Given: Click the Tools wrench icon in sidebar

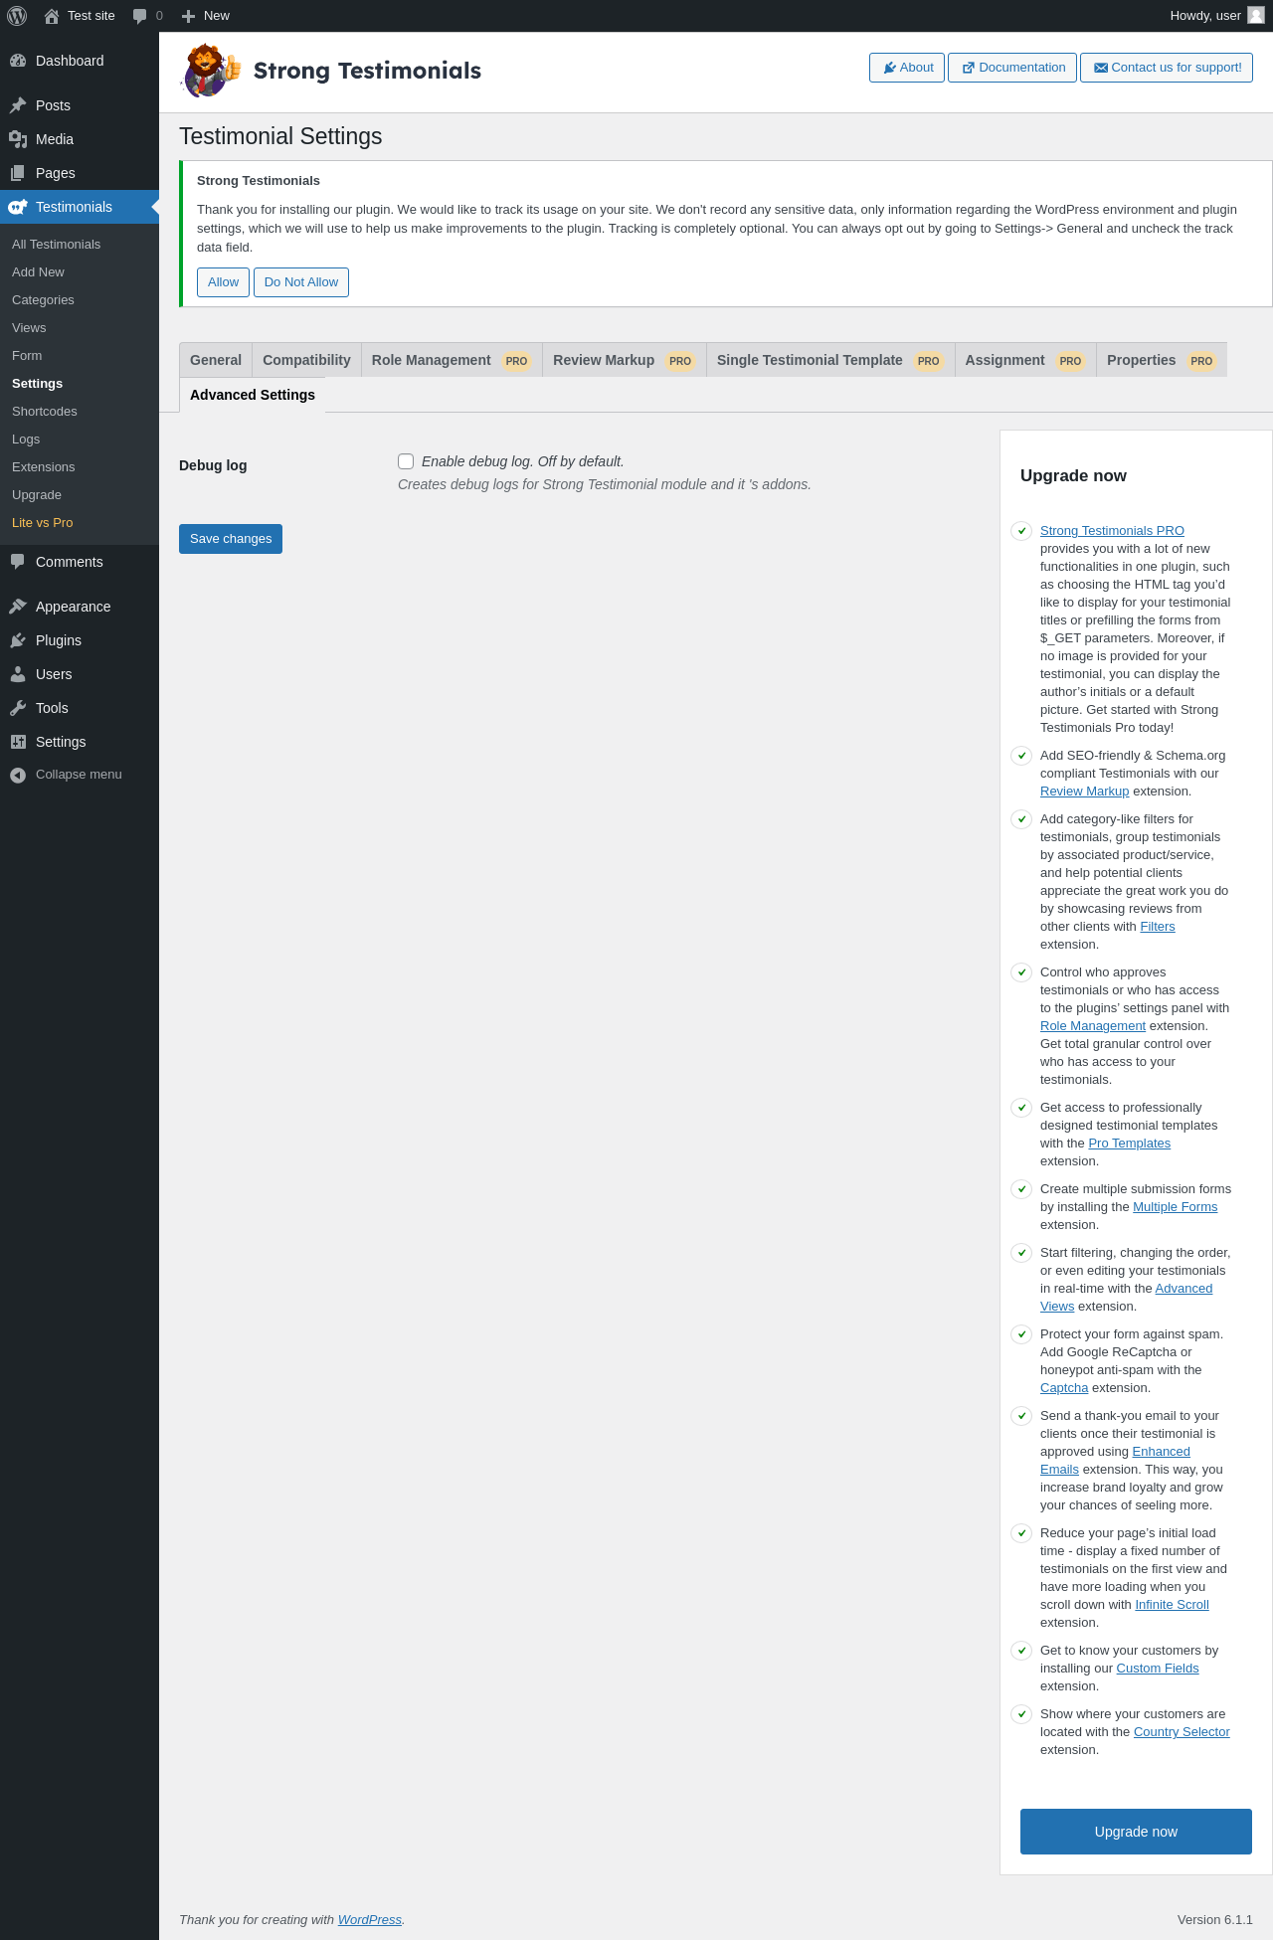Looking at the screenshot, I should pyautogui.click(x=18, y=708).
